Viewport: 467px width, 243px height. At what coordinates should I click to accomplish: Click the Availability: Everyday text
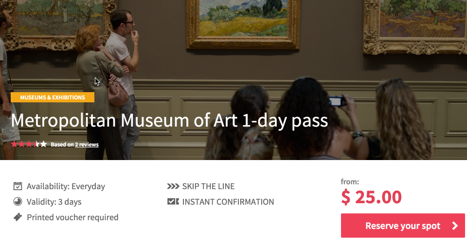click(x=66, y=186)
